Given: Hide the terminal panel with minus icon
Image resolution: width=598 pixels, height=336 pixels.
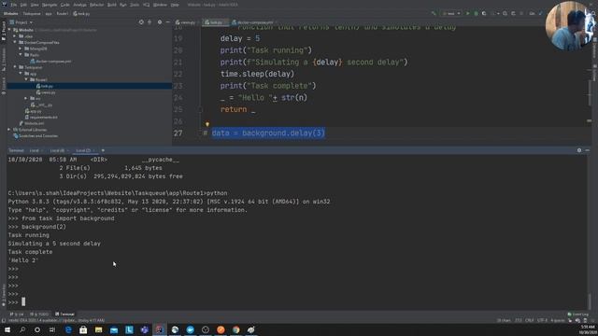Looking at the screenshot, I should [x=588, y=150].
